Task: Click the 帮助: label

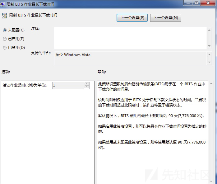Action: [102, 72]
